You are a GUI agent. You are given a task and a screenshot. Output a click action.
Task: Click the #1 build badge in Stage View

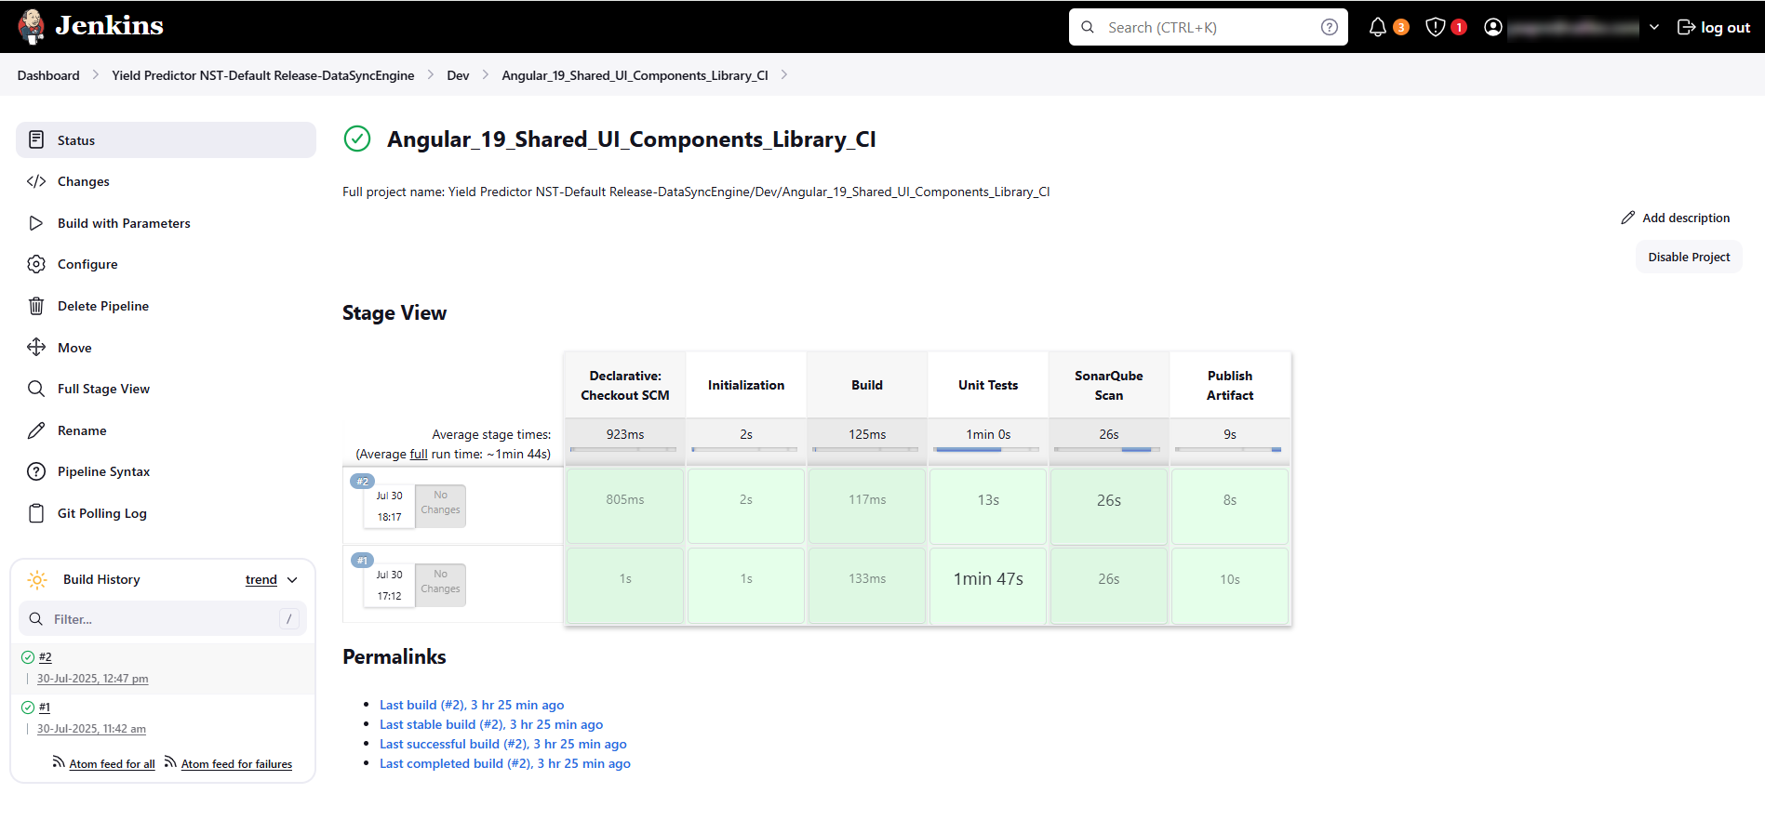[x=362, y=561]
